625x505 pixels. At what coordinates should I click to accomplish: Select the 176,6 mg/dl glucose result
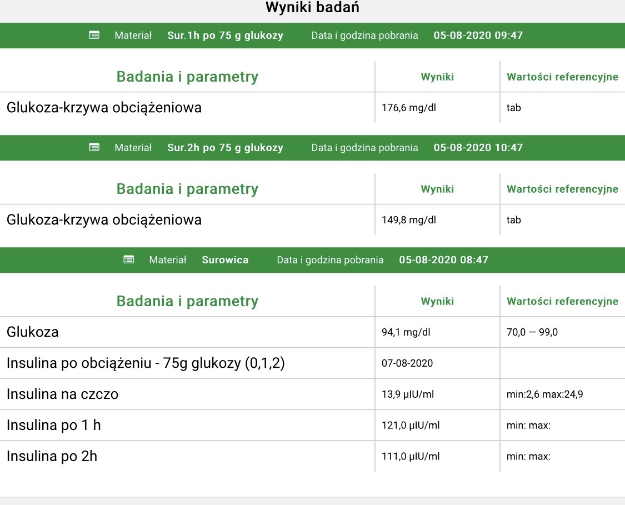click(409, 108)
